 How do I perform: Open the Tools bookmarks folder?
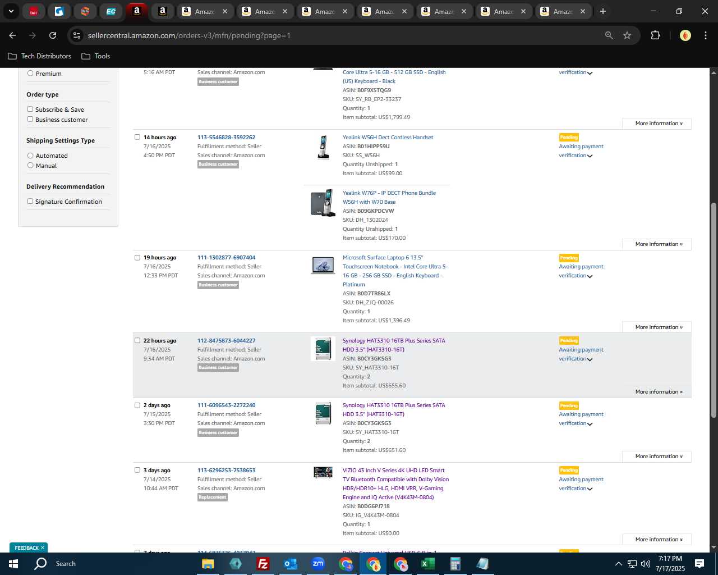tap(96, 56)
